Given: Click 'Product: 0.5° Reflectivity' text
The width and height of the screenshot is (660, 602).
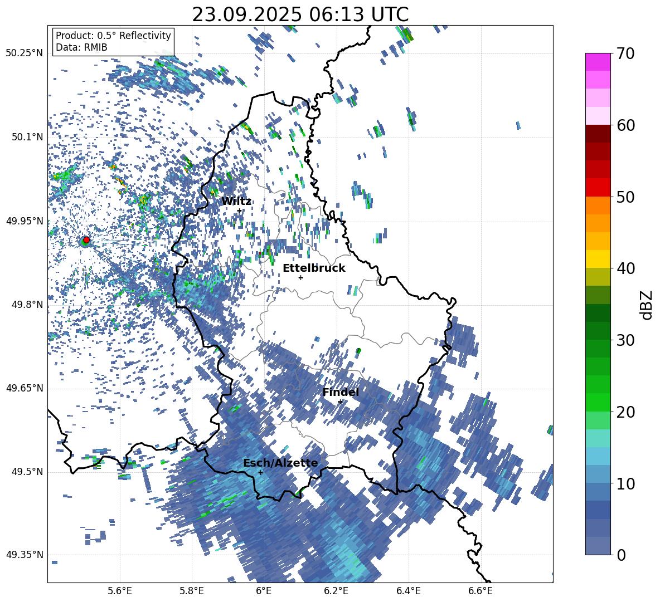Looking at the screenshot, I should coord(113,35).
